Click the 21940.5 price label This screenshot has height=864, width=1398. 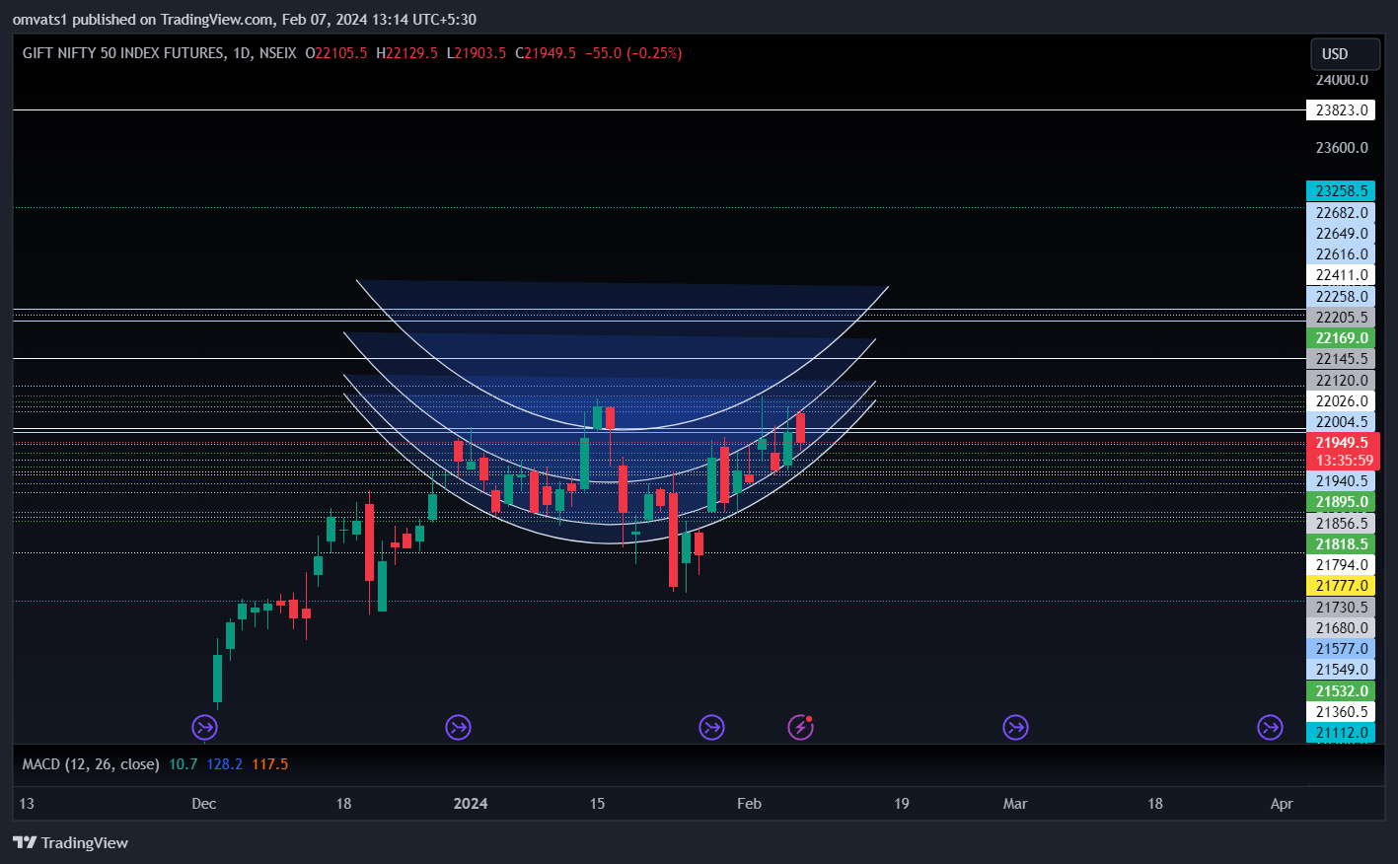pos(1341,481)
